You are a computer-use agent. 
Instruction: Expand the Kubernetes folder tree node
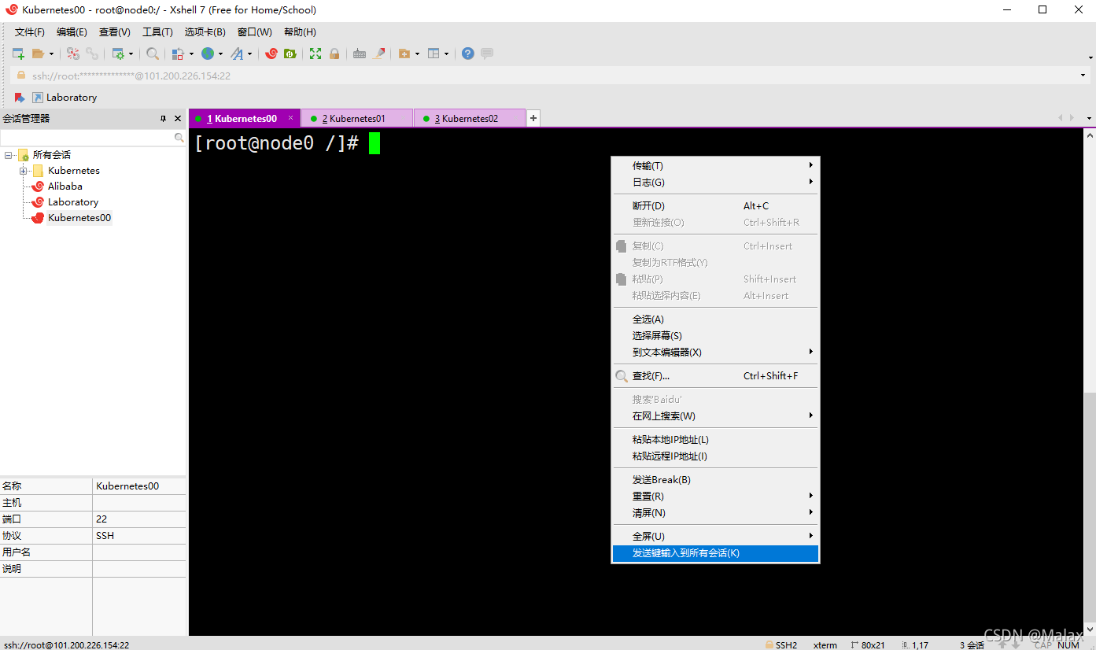point(24,171)
